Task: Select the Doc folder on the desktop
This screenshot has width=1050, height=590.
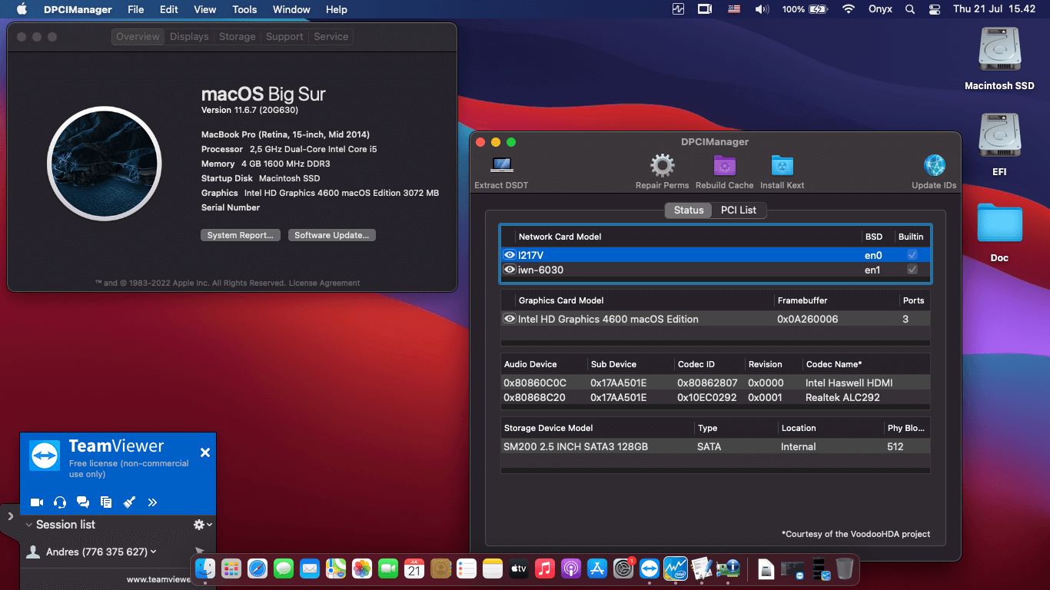Action: (999, 232)
